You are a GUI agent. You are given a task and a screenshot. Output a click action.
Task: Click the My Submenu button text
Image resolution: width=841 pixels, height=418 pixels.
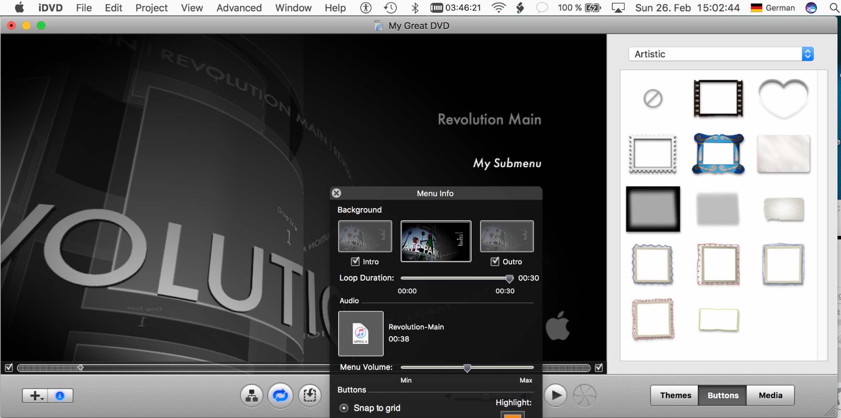tap(507, 163)
